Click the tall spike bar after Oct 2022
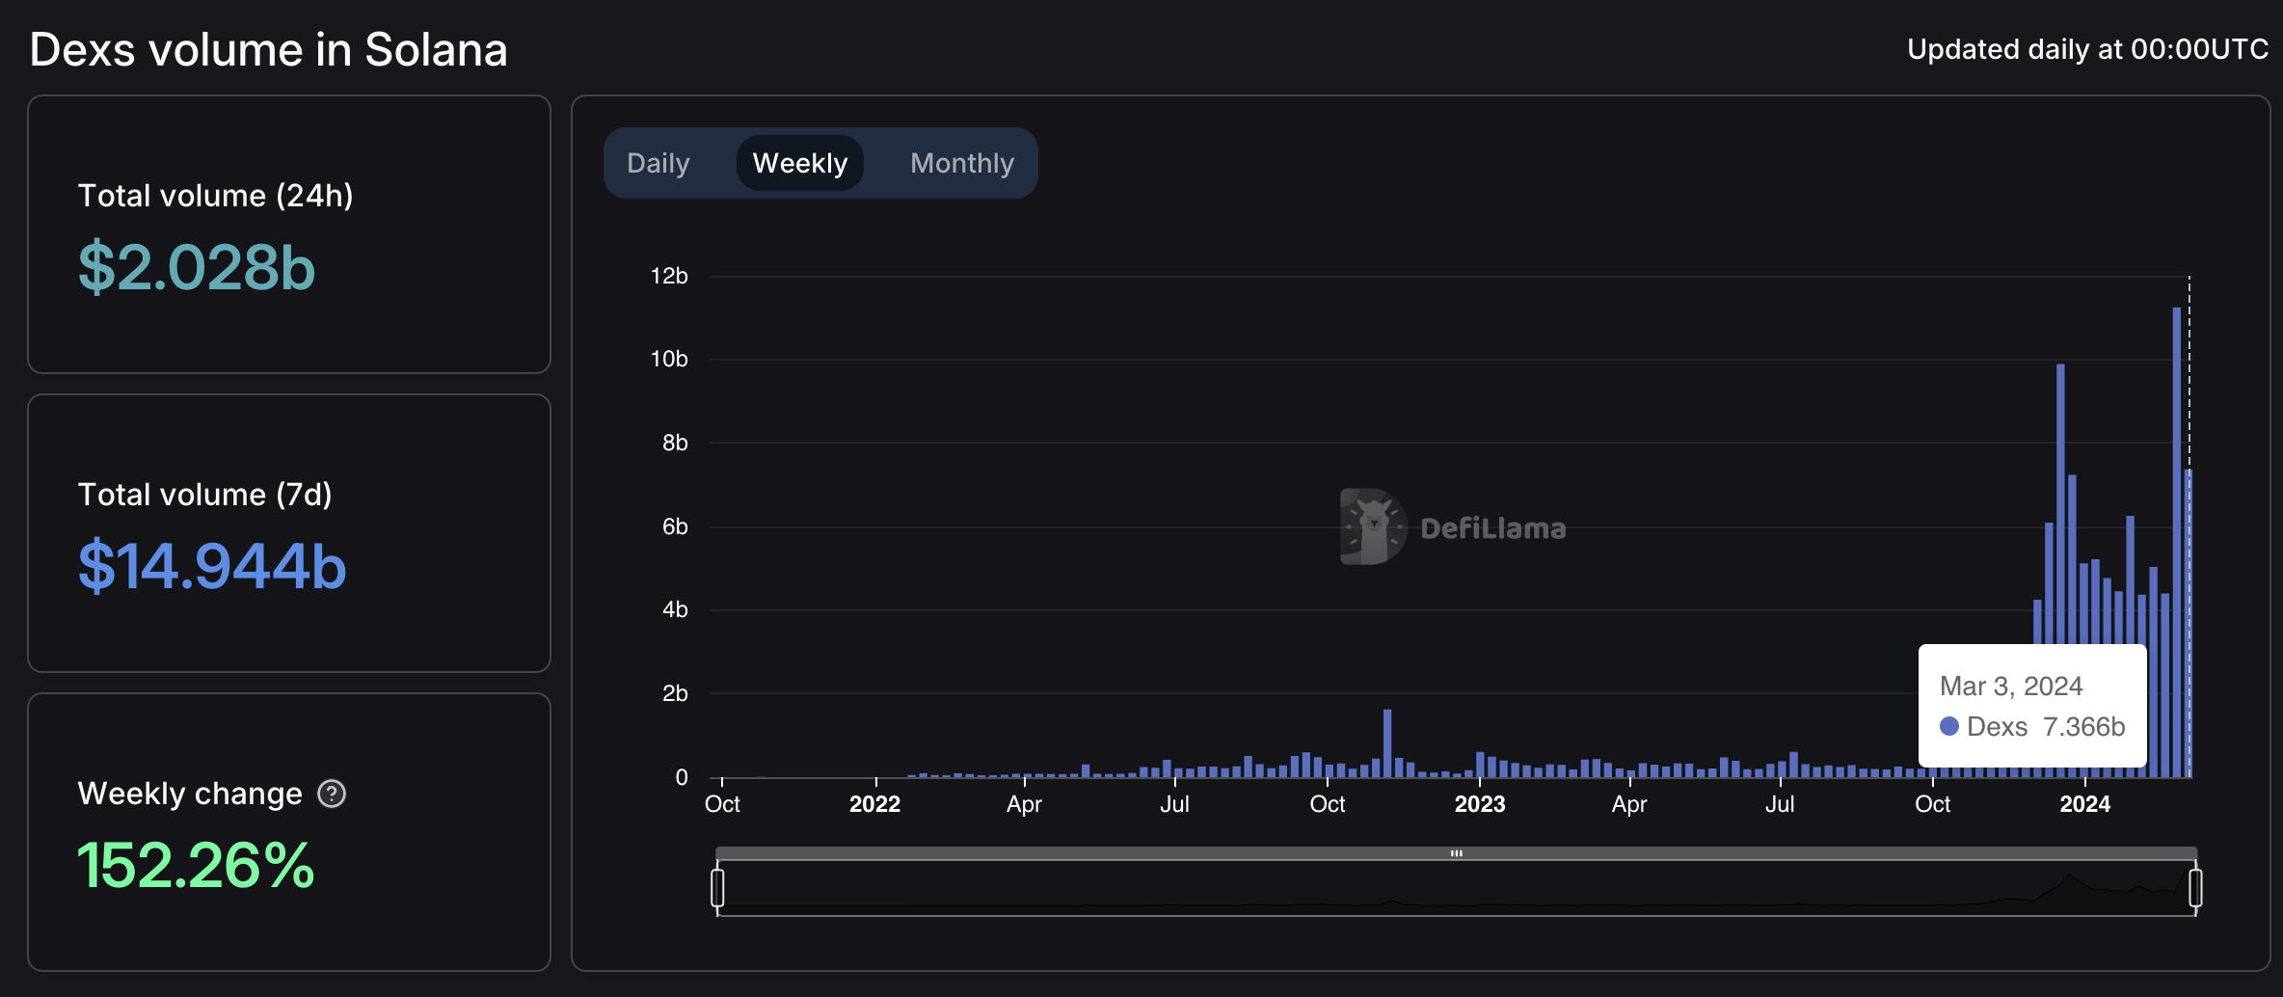 pyautogui.click(x=1387, y=742)
